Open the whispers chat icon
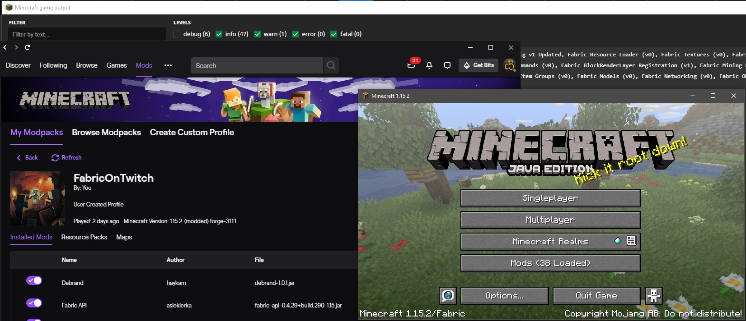 [447, 65]
